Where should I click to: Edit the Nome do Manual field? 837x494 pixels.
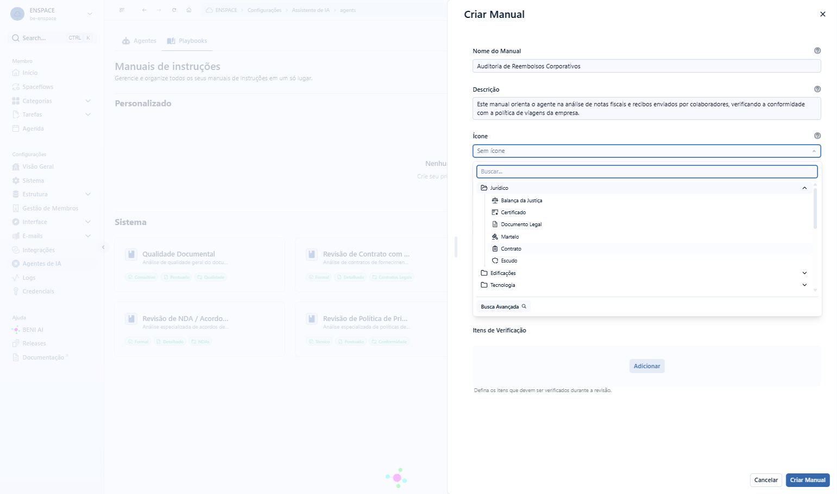[646, 66]
